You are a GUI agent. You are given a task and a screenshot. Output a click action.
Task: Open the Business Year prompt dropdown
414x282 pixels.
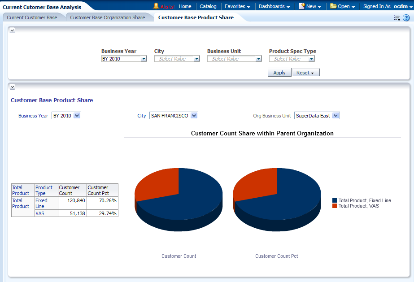pos(144,59)
